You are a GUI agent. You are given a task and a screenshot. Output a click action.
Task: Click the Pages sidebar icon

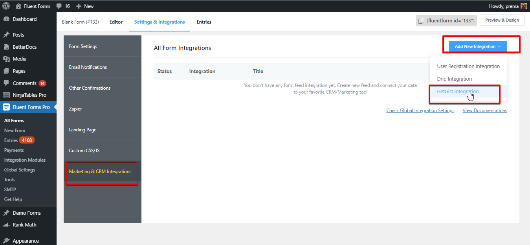coord(6,71)
